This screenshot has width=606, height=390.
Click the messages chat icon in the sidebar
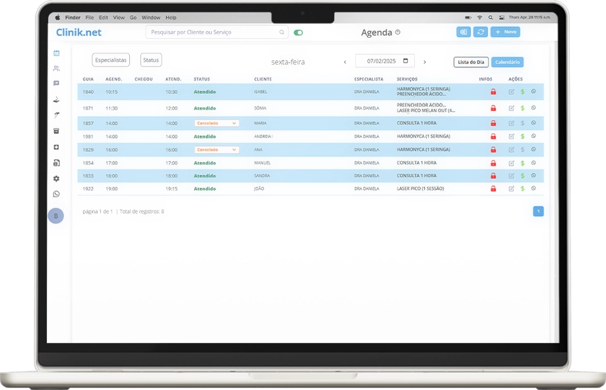point(56,84)
